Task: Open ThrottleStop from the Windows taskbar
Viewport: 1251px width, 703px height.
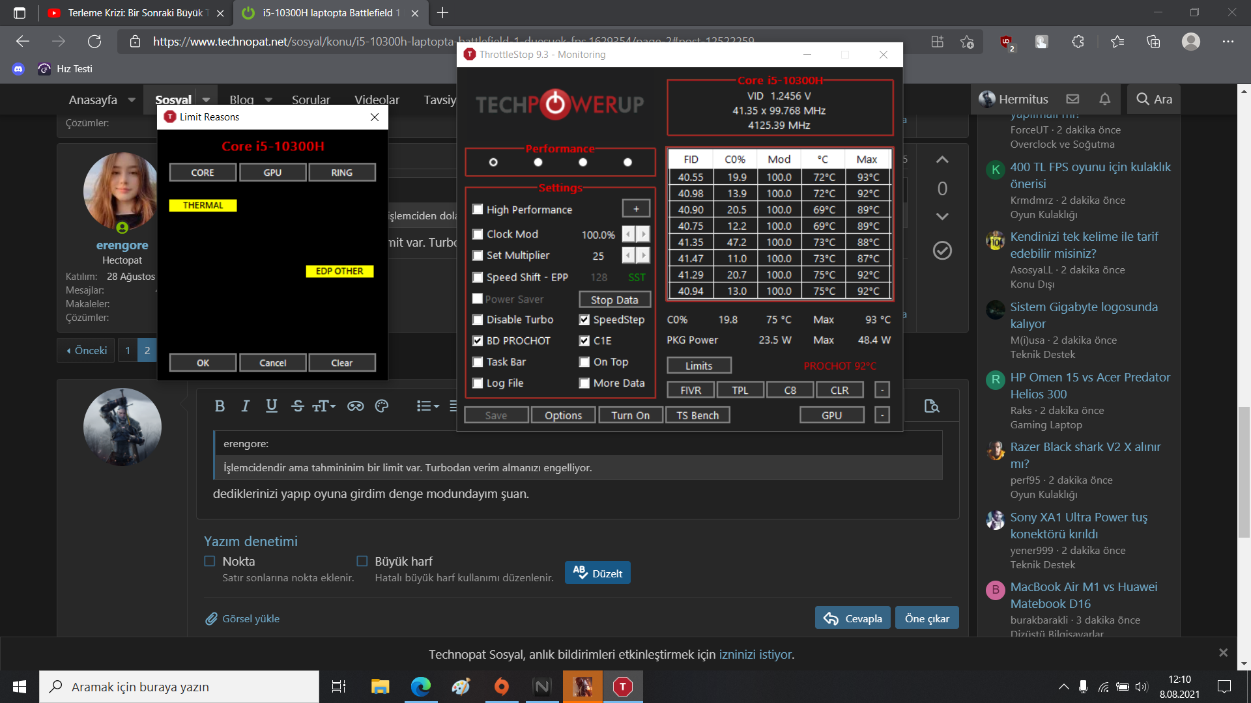Action: click(622, 687)
